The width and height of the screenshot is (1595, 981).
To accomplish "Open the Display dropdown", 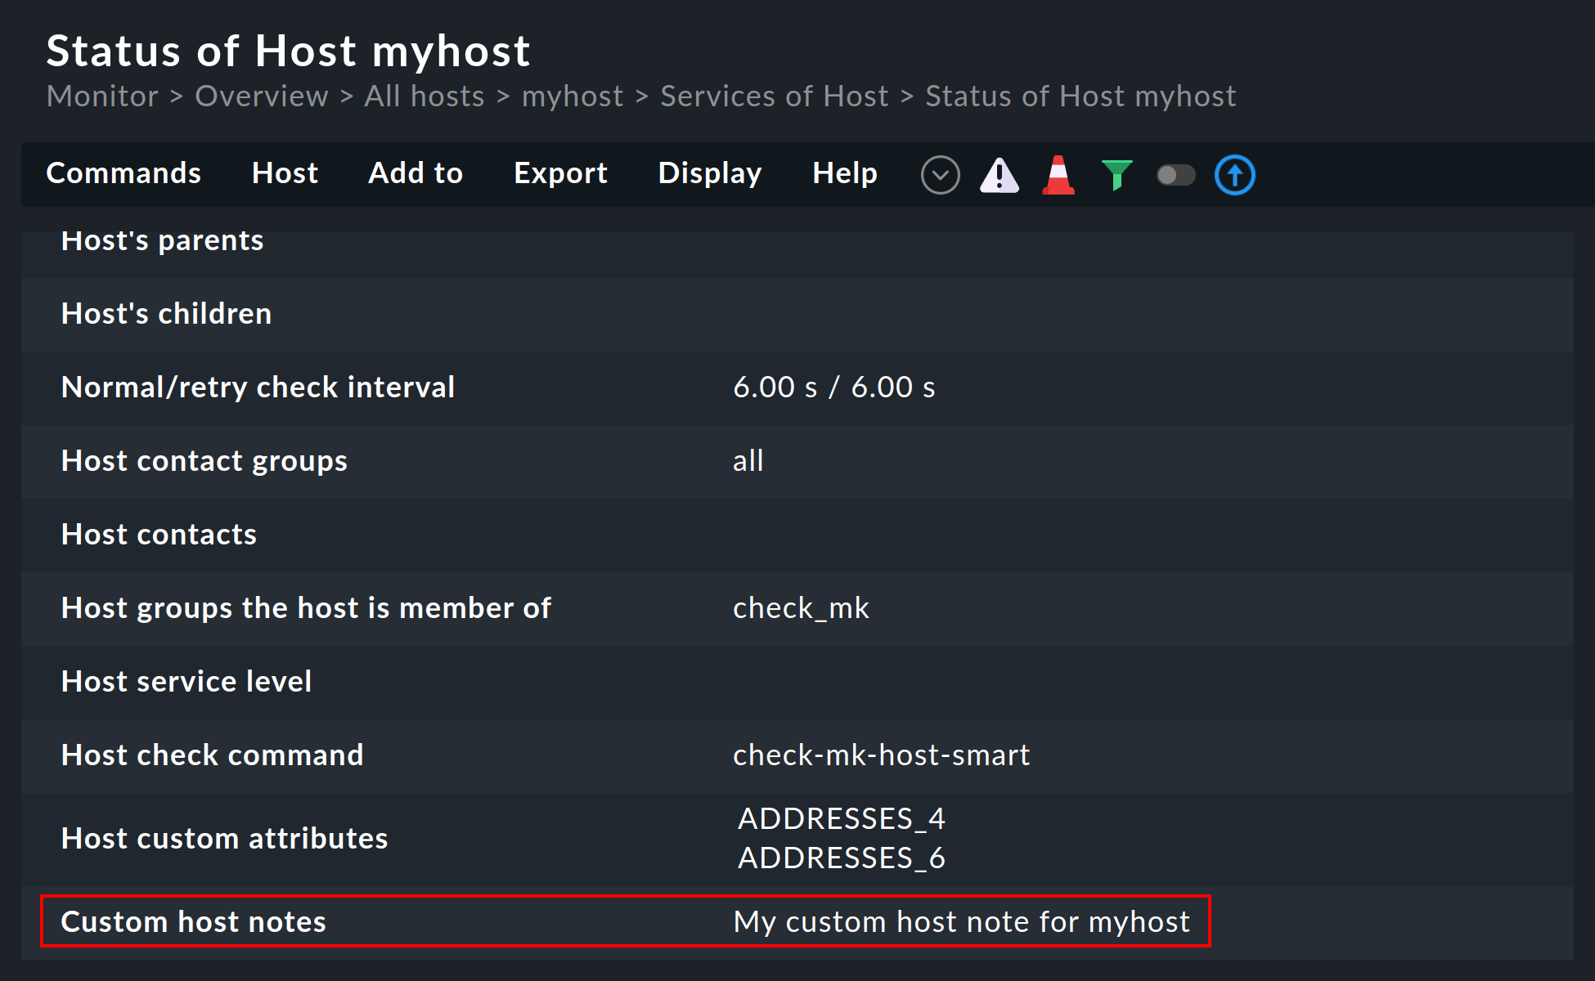I will point(709,173).
